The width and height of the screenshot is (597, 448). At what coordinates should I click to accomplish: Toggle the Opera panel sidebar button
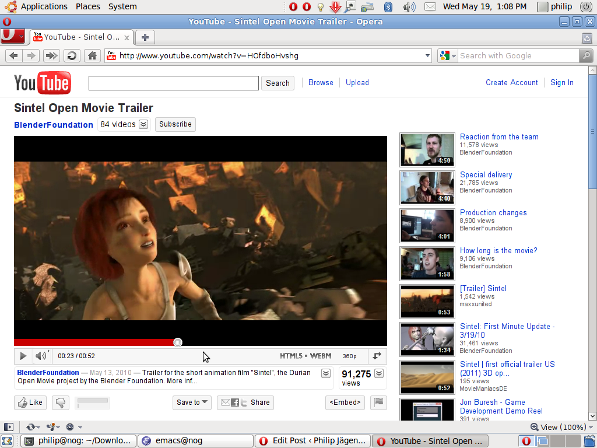point(8,427)
